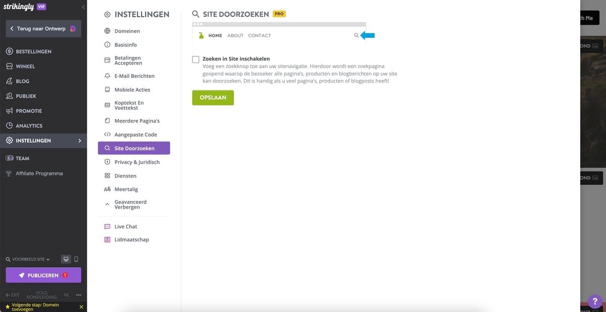
Task: Toggle the desktop preview mode
Action: coord(66,259)
